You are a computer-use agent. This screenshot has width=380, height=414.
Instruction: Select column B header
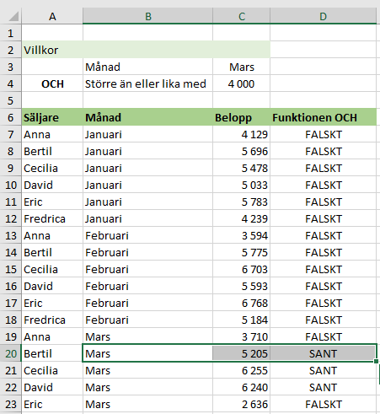(148, 16)
